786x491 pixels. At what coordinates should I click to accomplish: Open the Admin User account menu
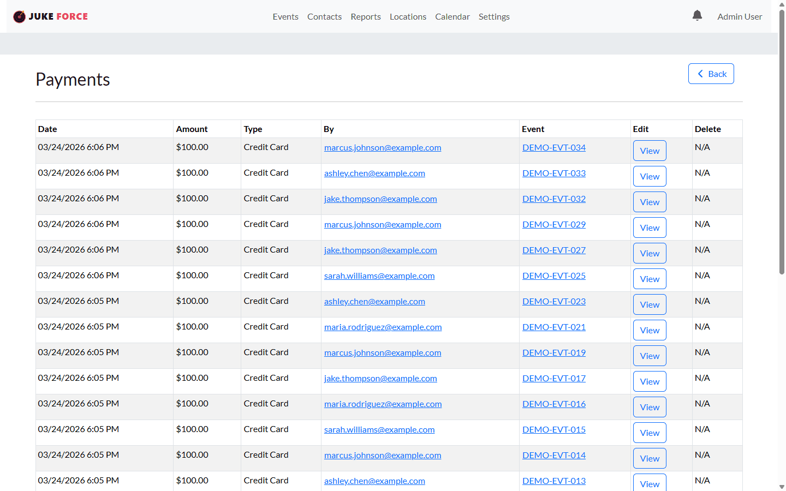tap(740, 17)
